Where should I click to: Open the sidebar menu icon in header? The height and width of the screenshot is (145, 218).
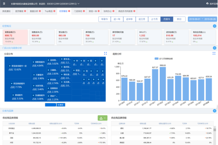[4, 4]
